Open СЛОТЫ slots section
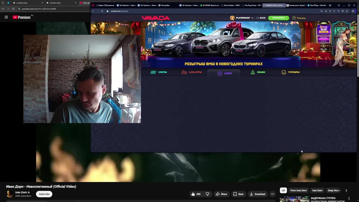Screen dimensions: 359x202 [159, 72]
